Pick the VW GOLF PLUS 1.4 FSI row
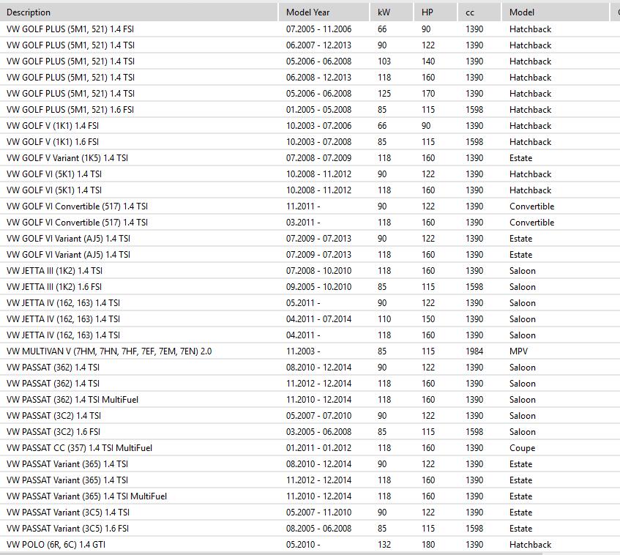Image resolution: width=620 pixels, height=555 pixels. coord(70,29)
